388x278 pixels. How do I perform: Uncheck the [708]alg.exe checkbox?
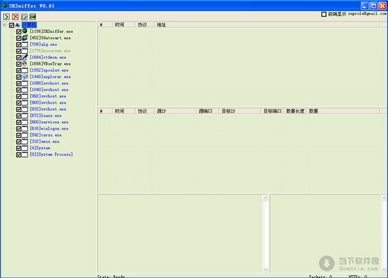point(19,45)
